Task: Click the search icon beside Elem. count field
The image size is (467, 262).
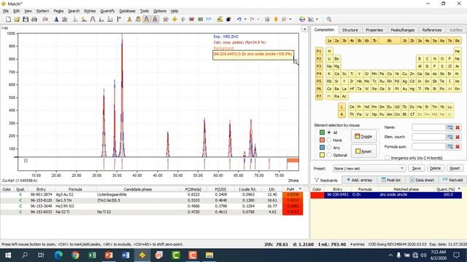Action: click(449, 137)
